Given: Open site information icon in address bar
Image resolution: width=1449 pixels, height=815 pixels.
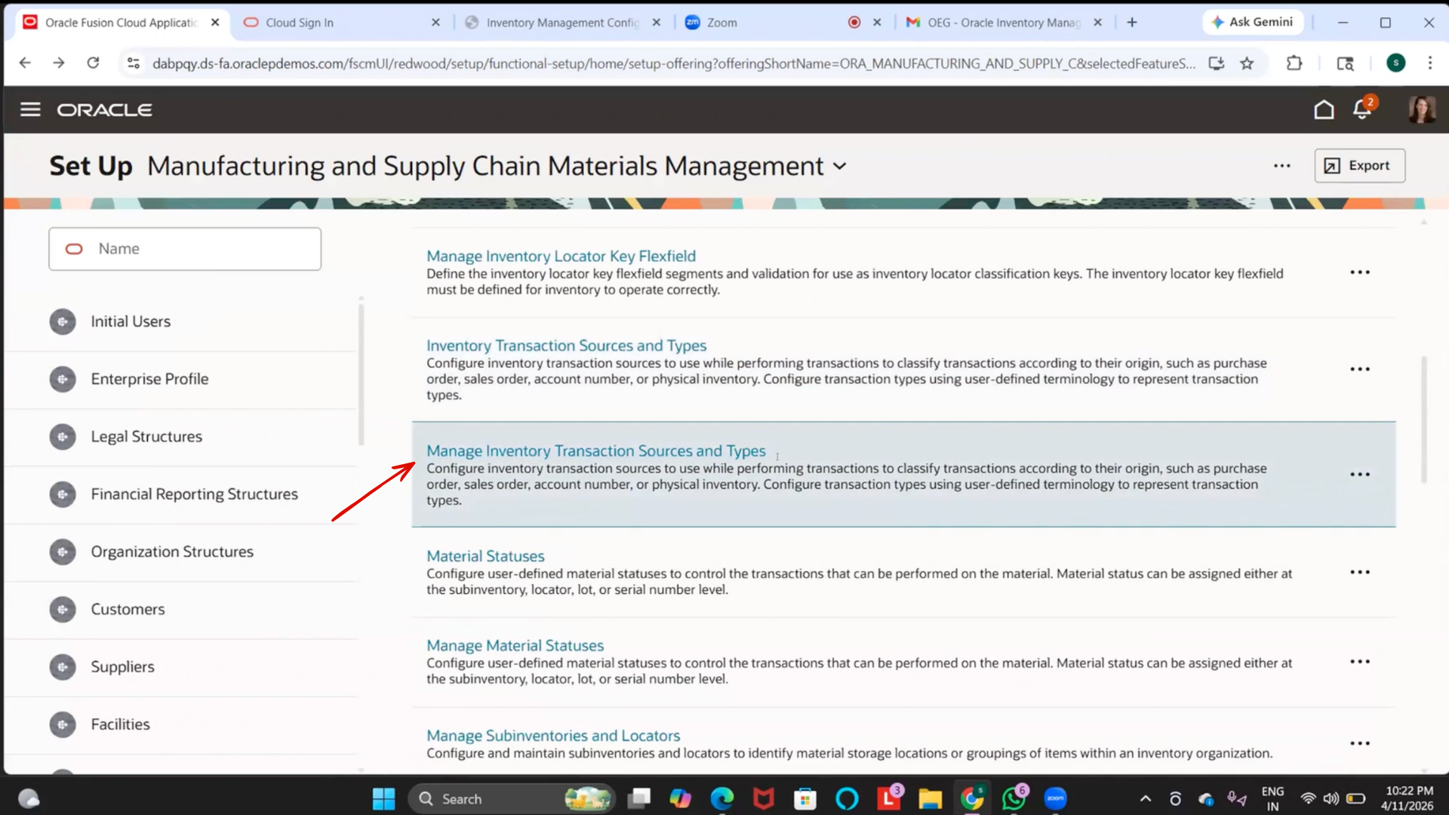Looking at the screenshot, I should click(134, 63).
